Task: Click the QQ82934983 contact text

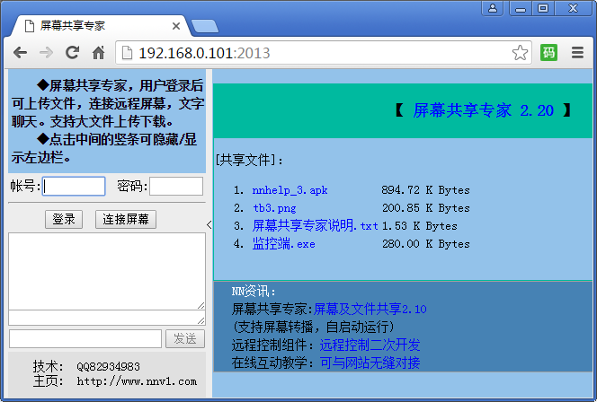Action: [108, 366]
